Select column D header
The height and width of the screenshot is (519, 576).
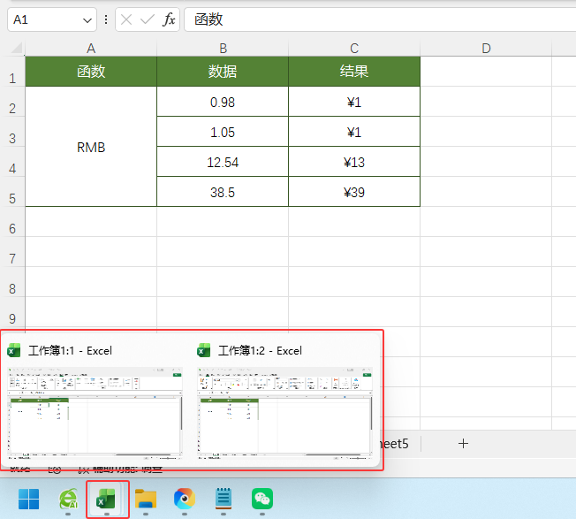point(486,48)
